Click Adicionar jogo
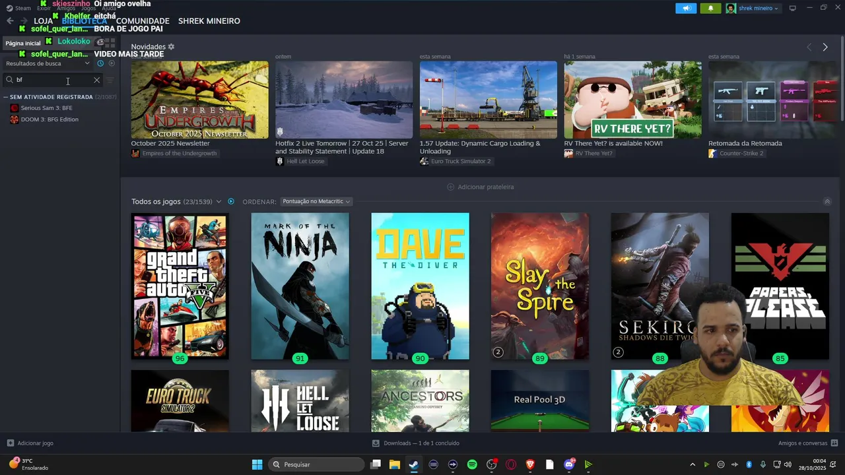Viewport: 845px width, 475px height. 30,443
